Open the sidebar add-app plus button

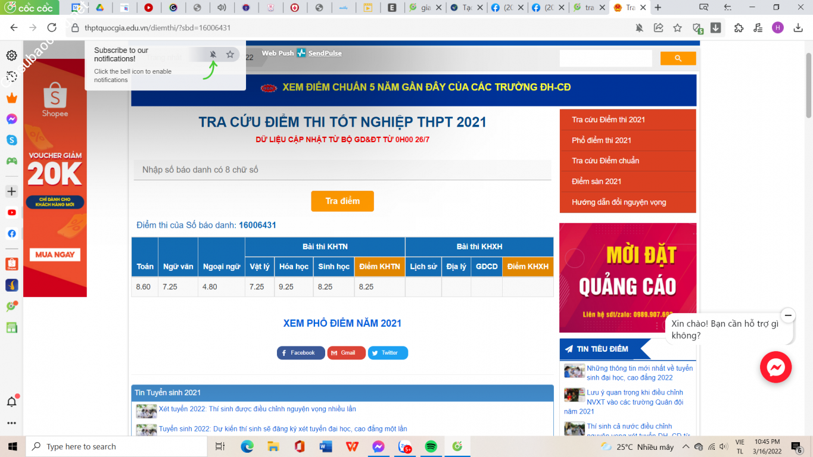(x=11, y=192)
